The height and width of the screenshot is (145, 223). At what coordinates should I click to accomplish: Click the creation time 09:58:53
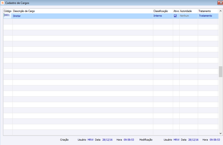[x=129, y=140]
